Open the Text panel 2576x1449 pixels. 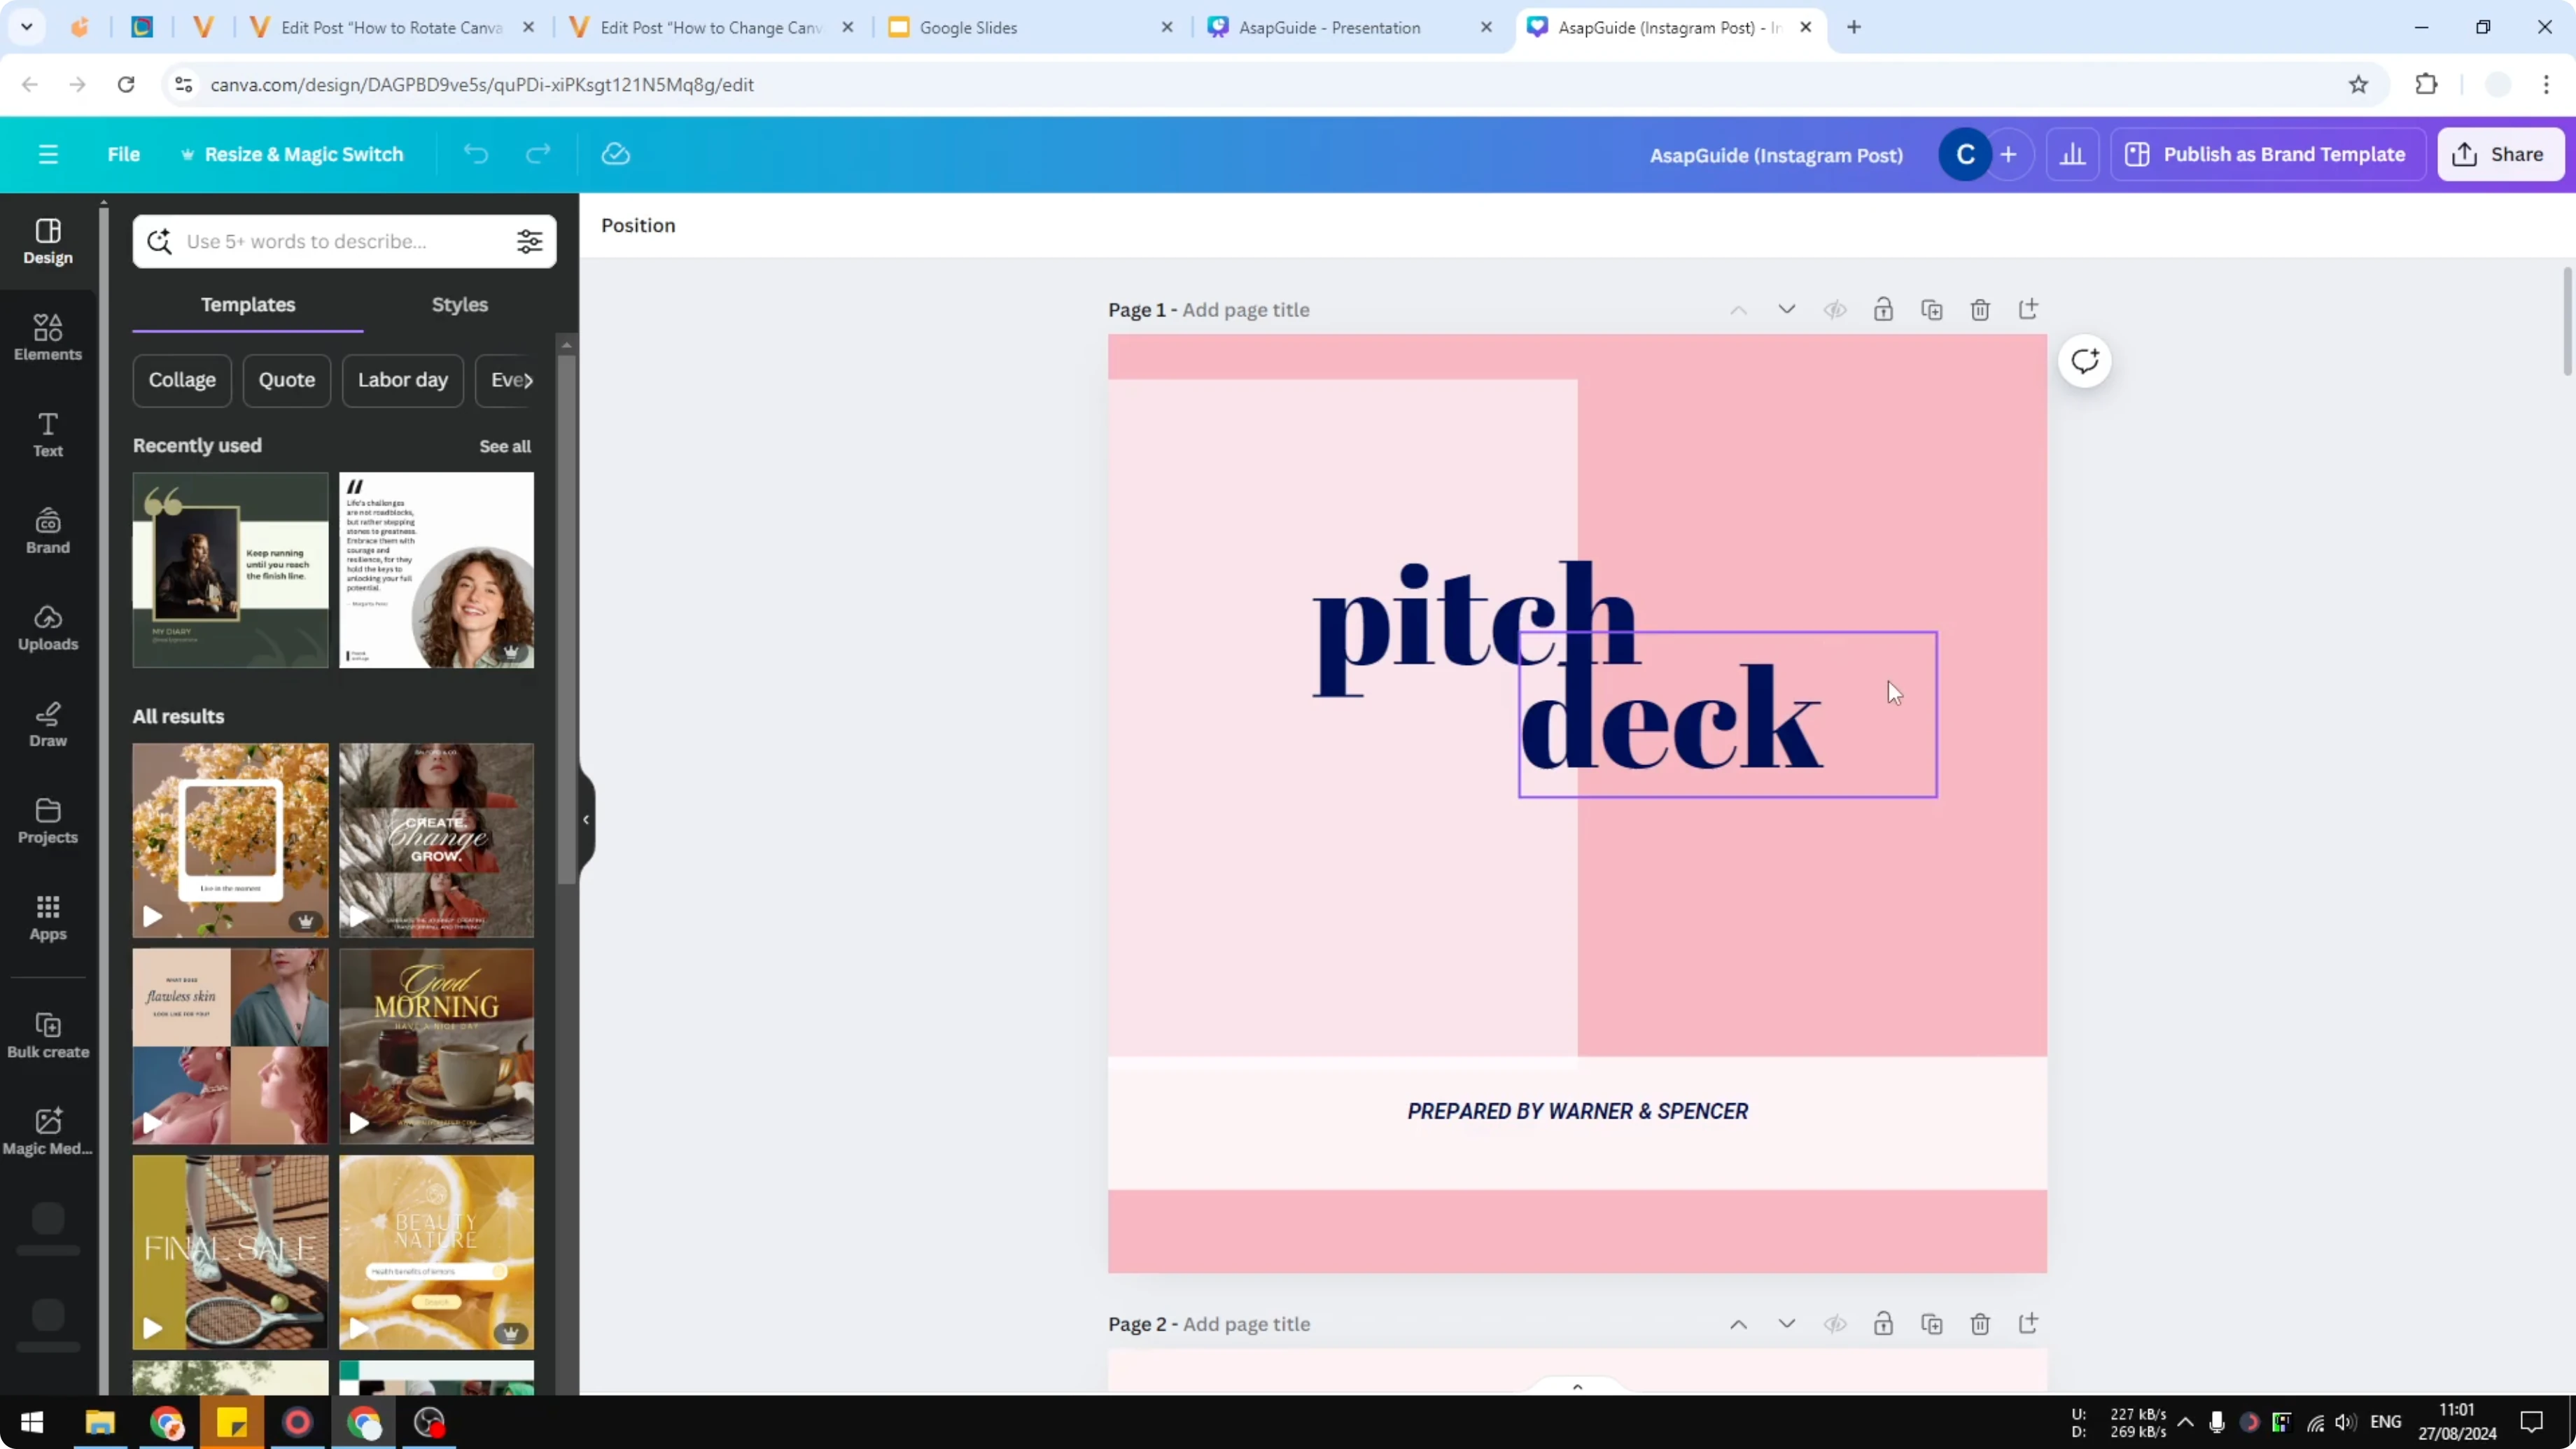[x=48, y=435]
